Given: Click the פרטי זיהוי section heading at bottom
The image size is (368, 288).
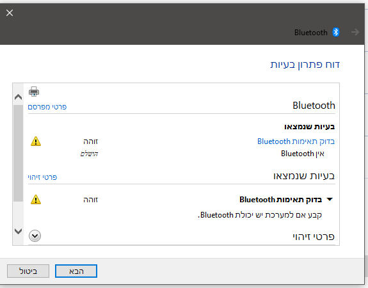Looking at the screenshot, I should 314,236.
